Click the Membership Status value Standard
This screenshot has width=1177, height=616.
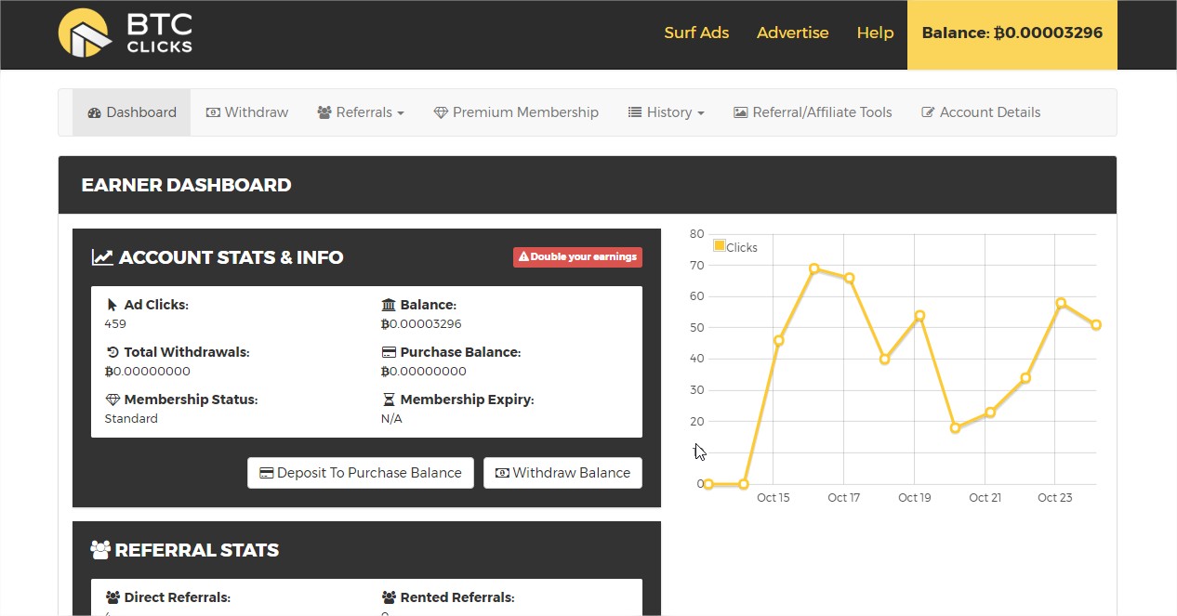(131, 419)
